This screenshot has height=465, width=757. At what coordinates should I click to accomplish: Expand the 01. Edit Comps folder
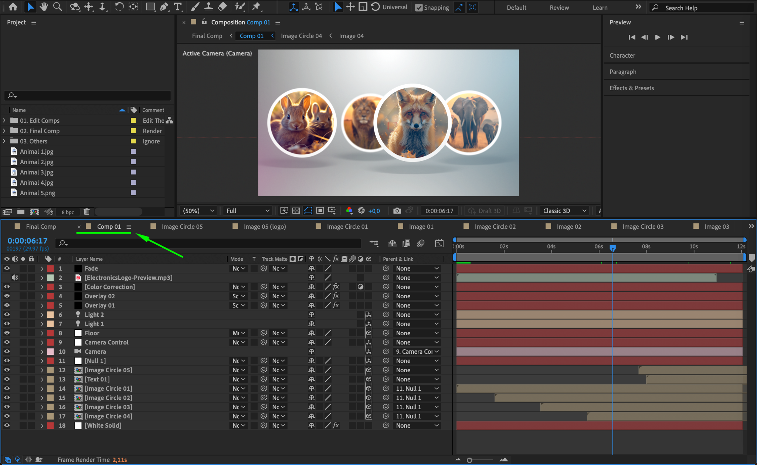pos(4,121)
